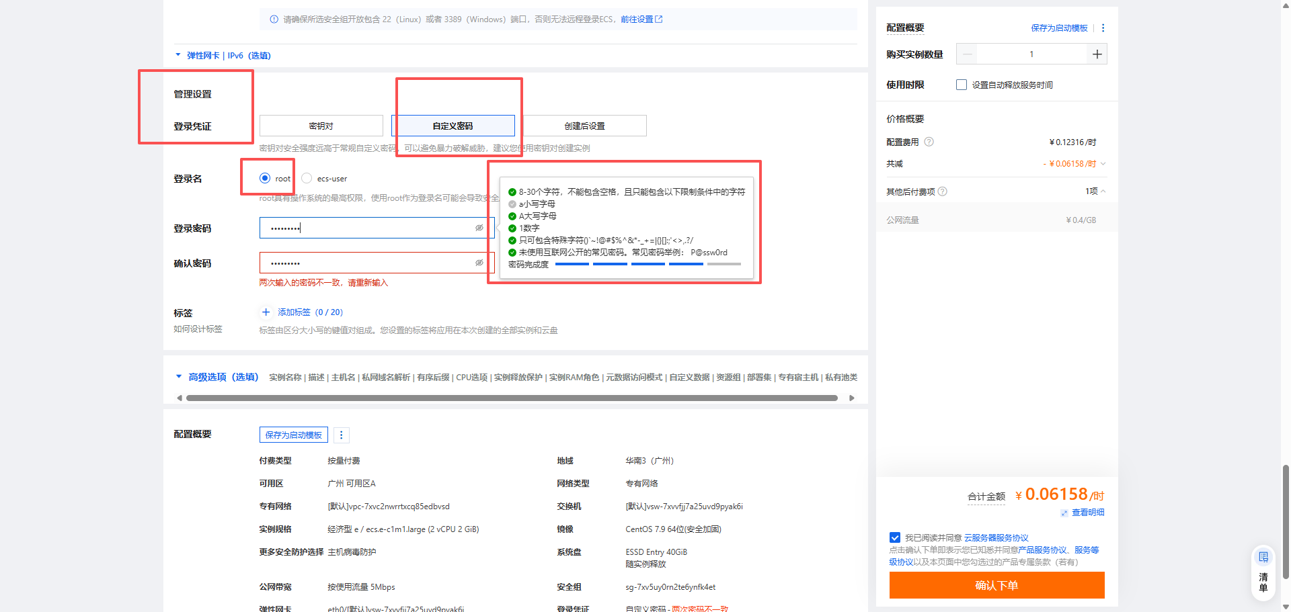Click into the 确认密码 input field

coord(377,263)
